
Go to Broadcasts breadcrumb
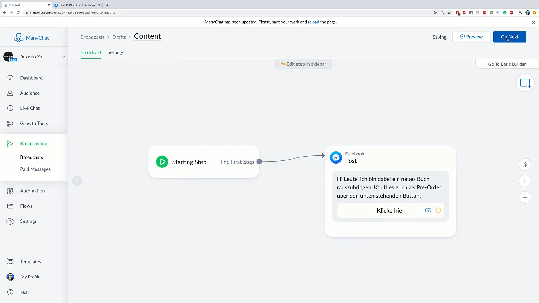pyautogui.click(x=93, y=37)
